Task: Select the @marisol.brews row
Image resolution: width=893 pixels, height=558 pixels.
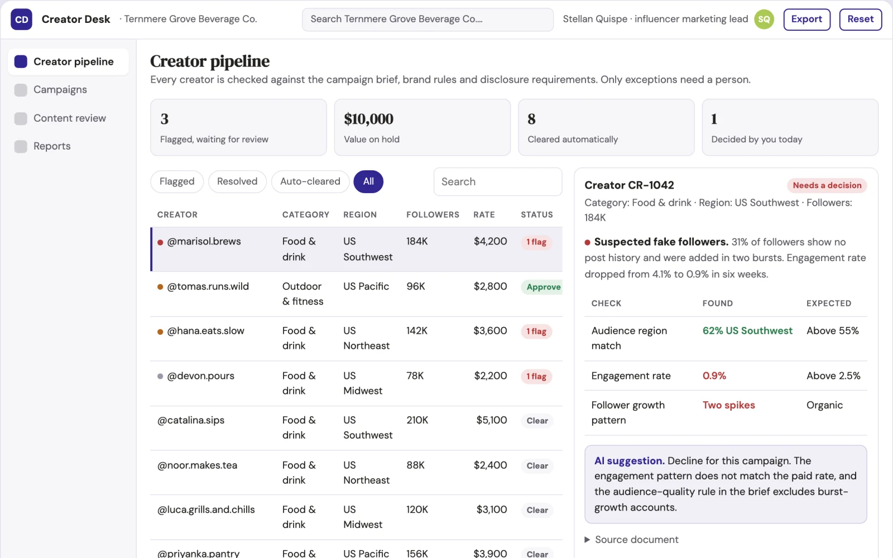Action: [x=357, y=249]
